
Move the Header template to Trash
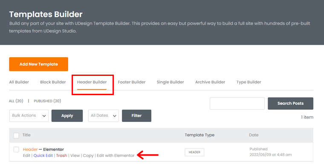(61, 156)
